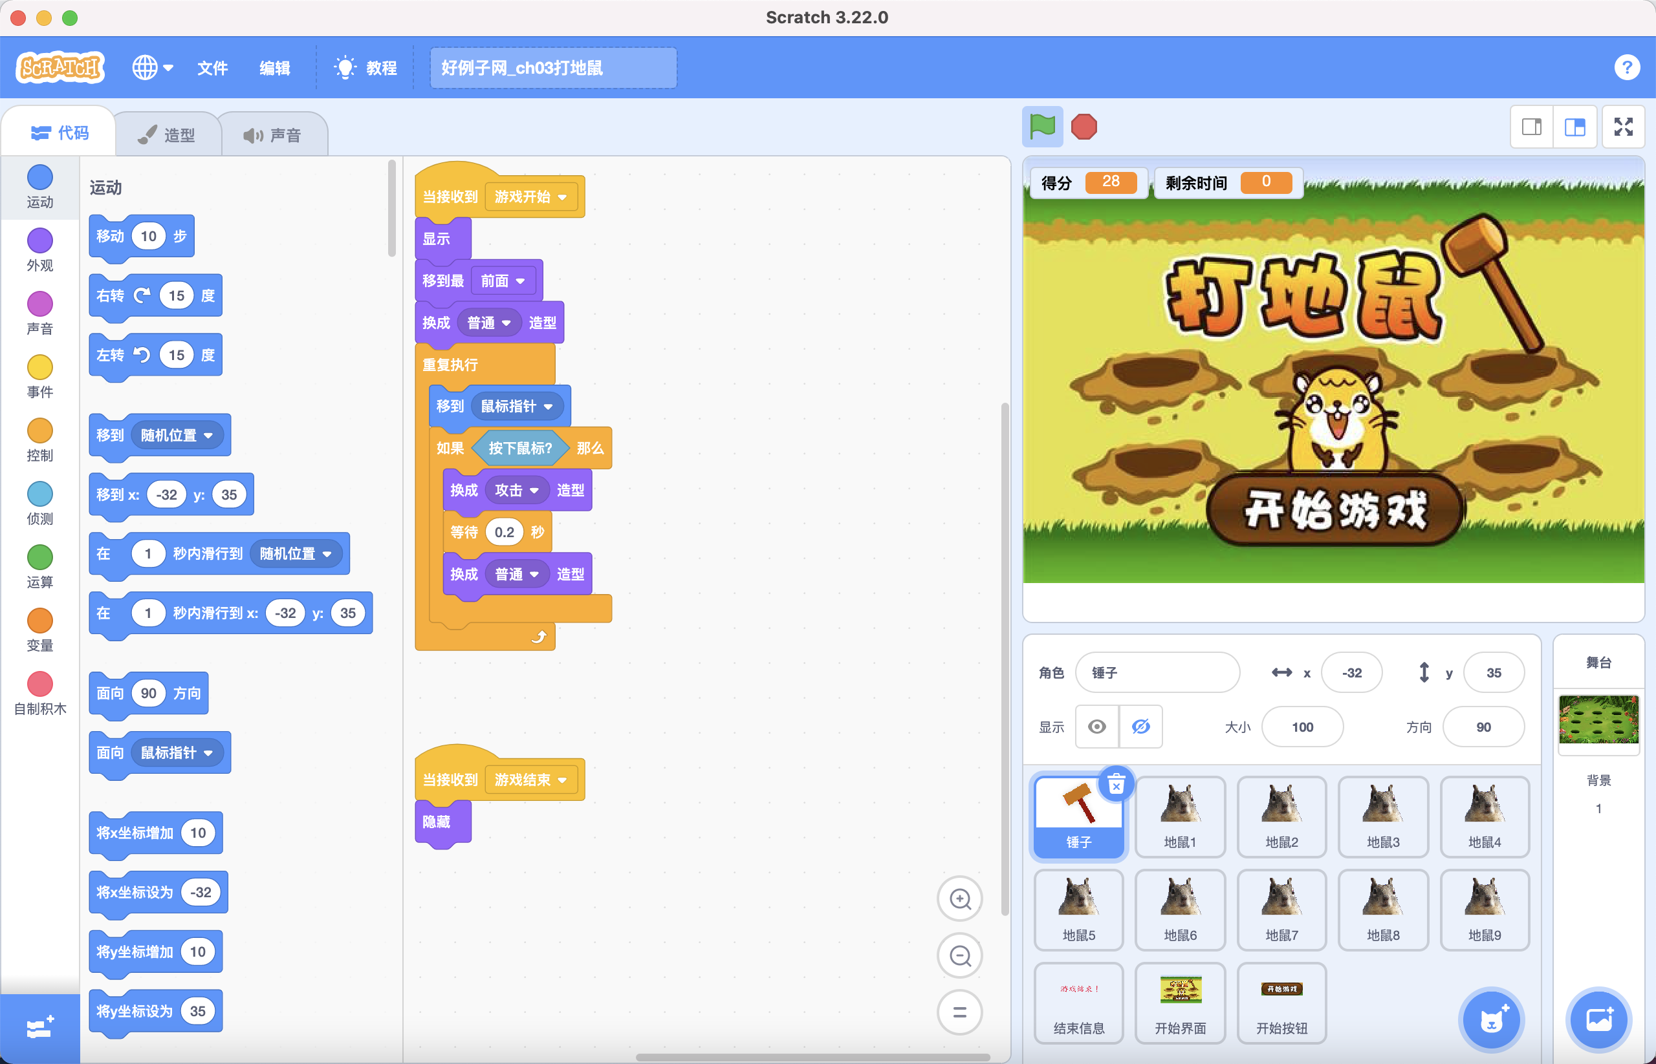Hide the sprite with crossed eye icon

(x=1141, y=727)
